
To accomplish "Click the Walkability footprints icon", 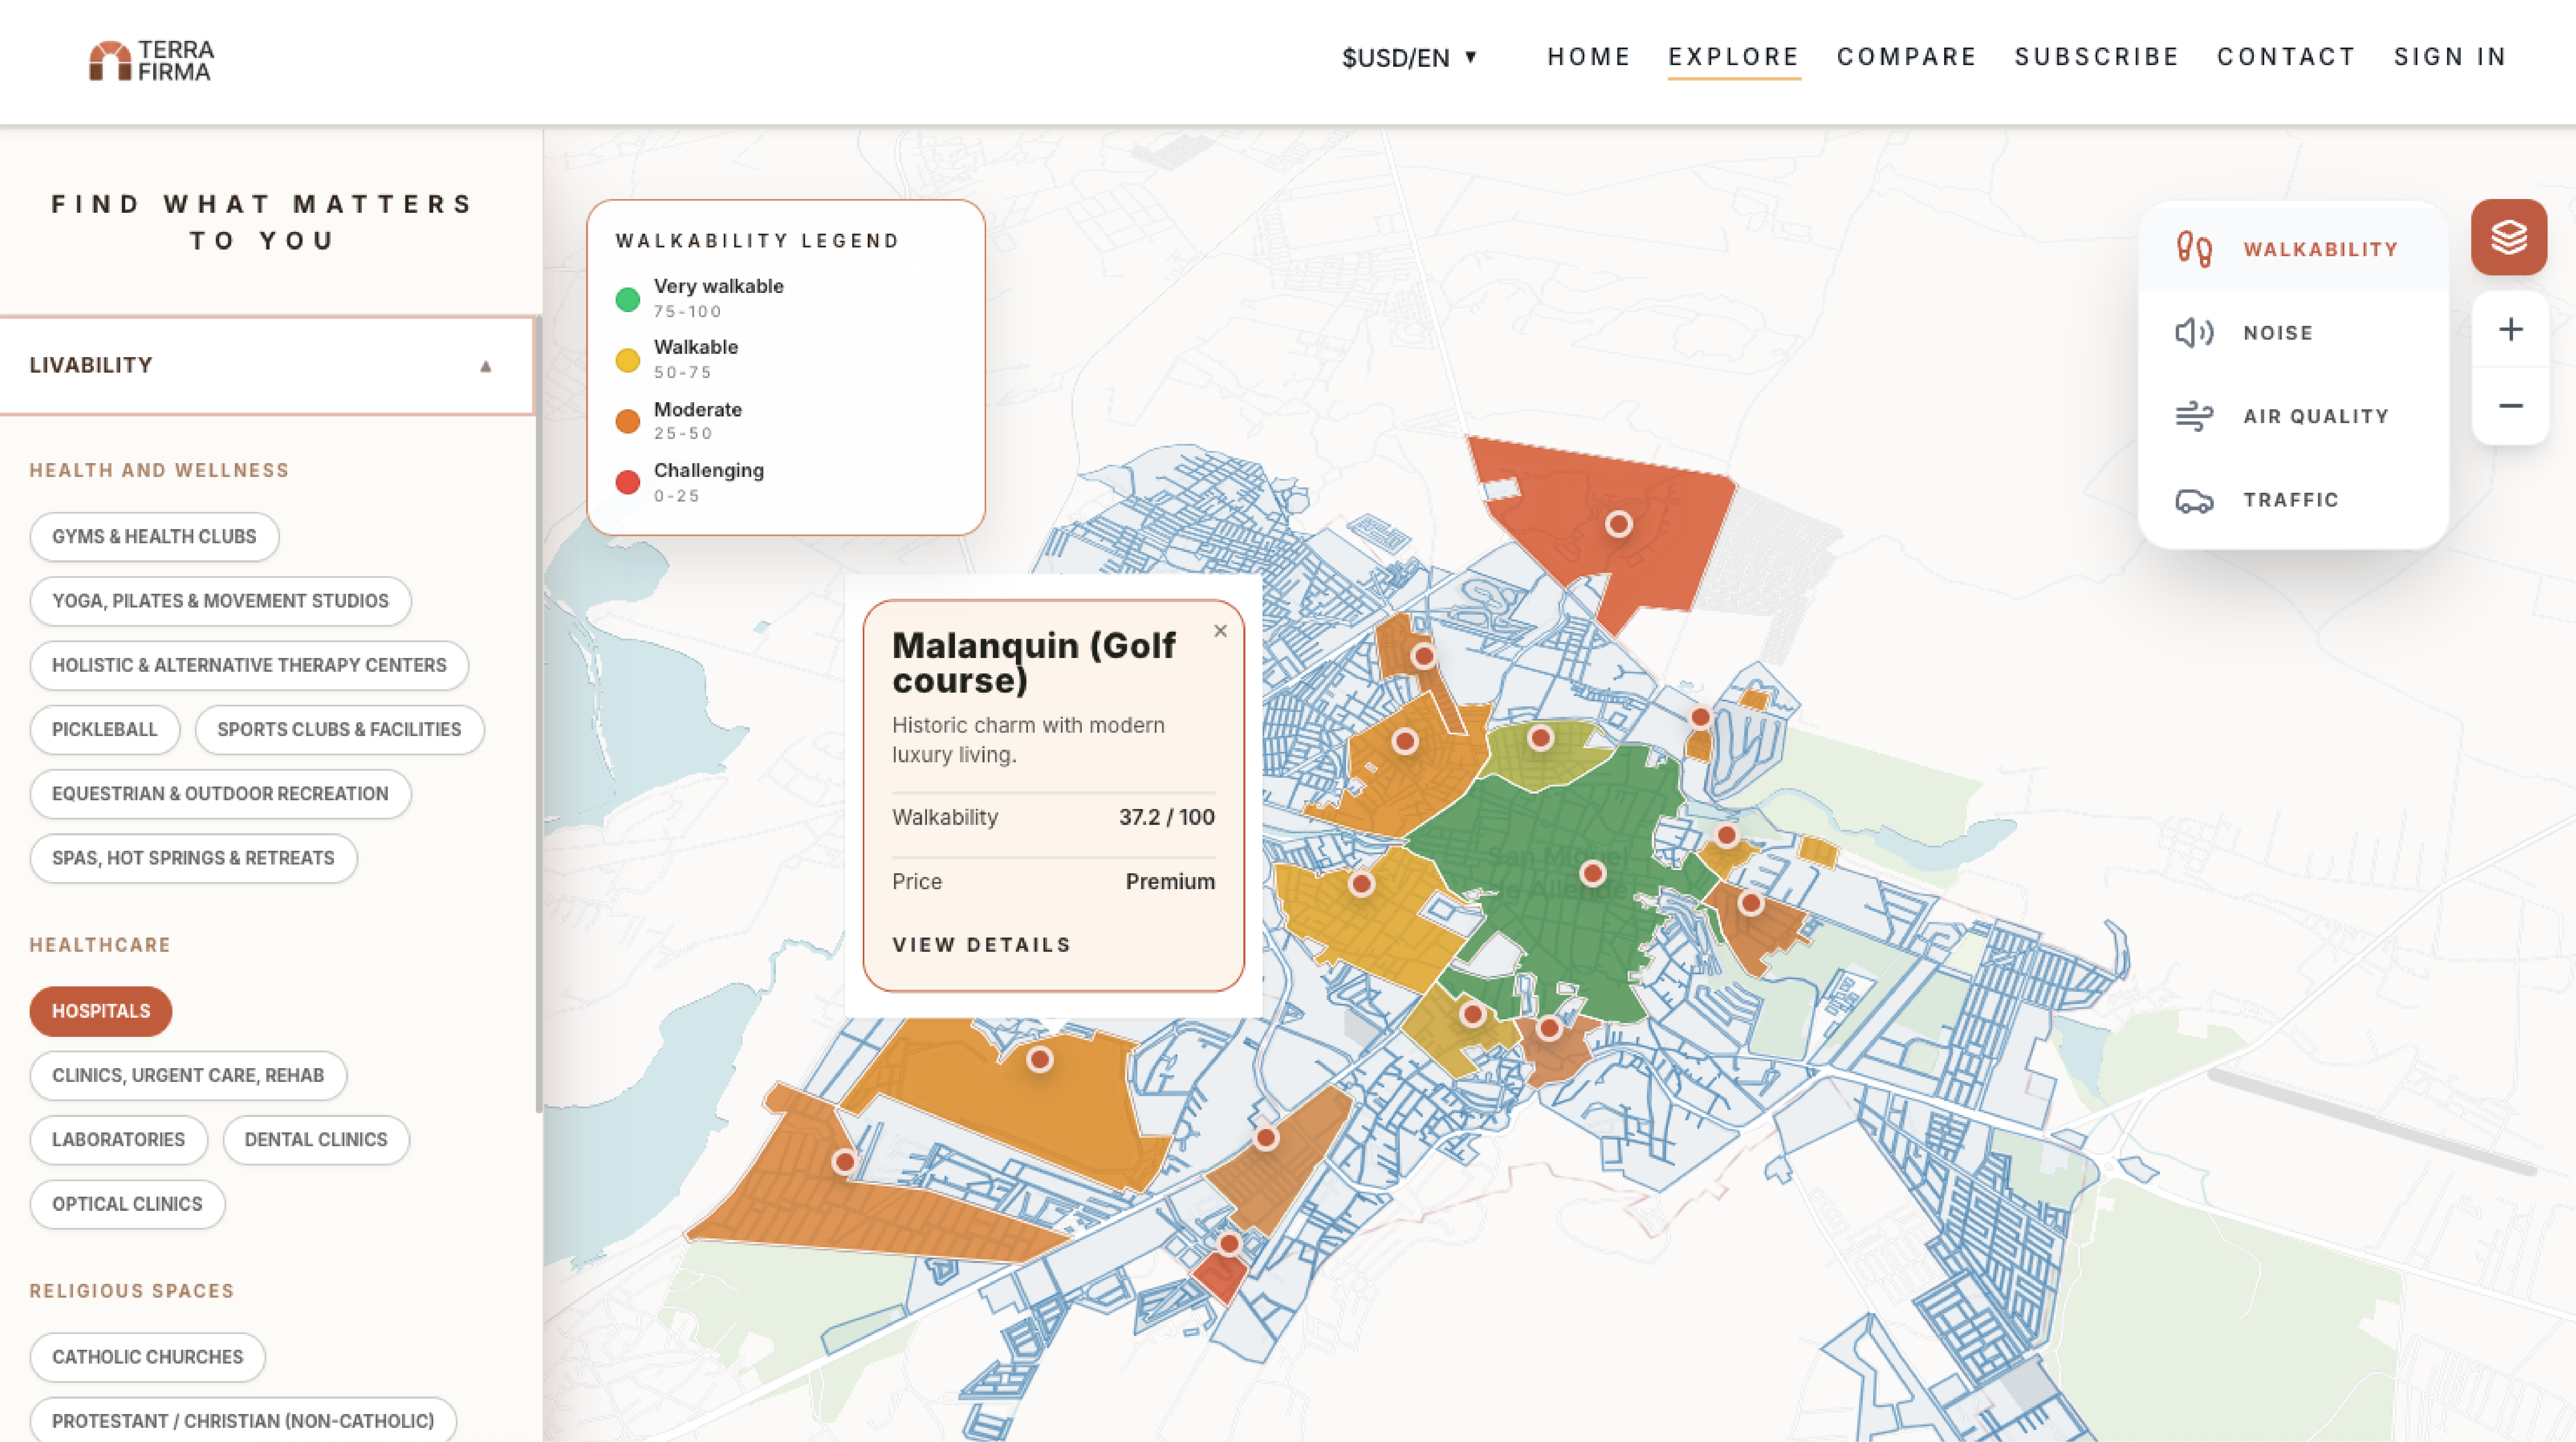I will point(2194,249).
